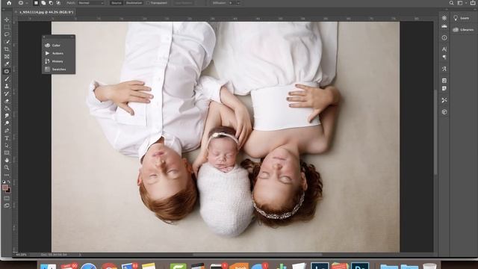Select the Dodge tool
478x269 pixels.
[x=7, y=123]
